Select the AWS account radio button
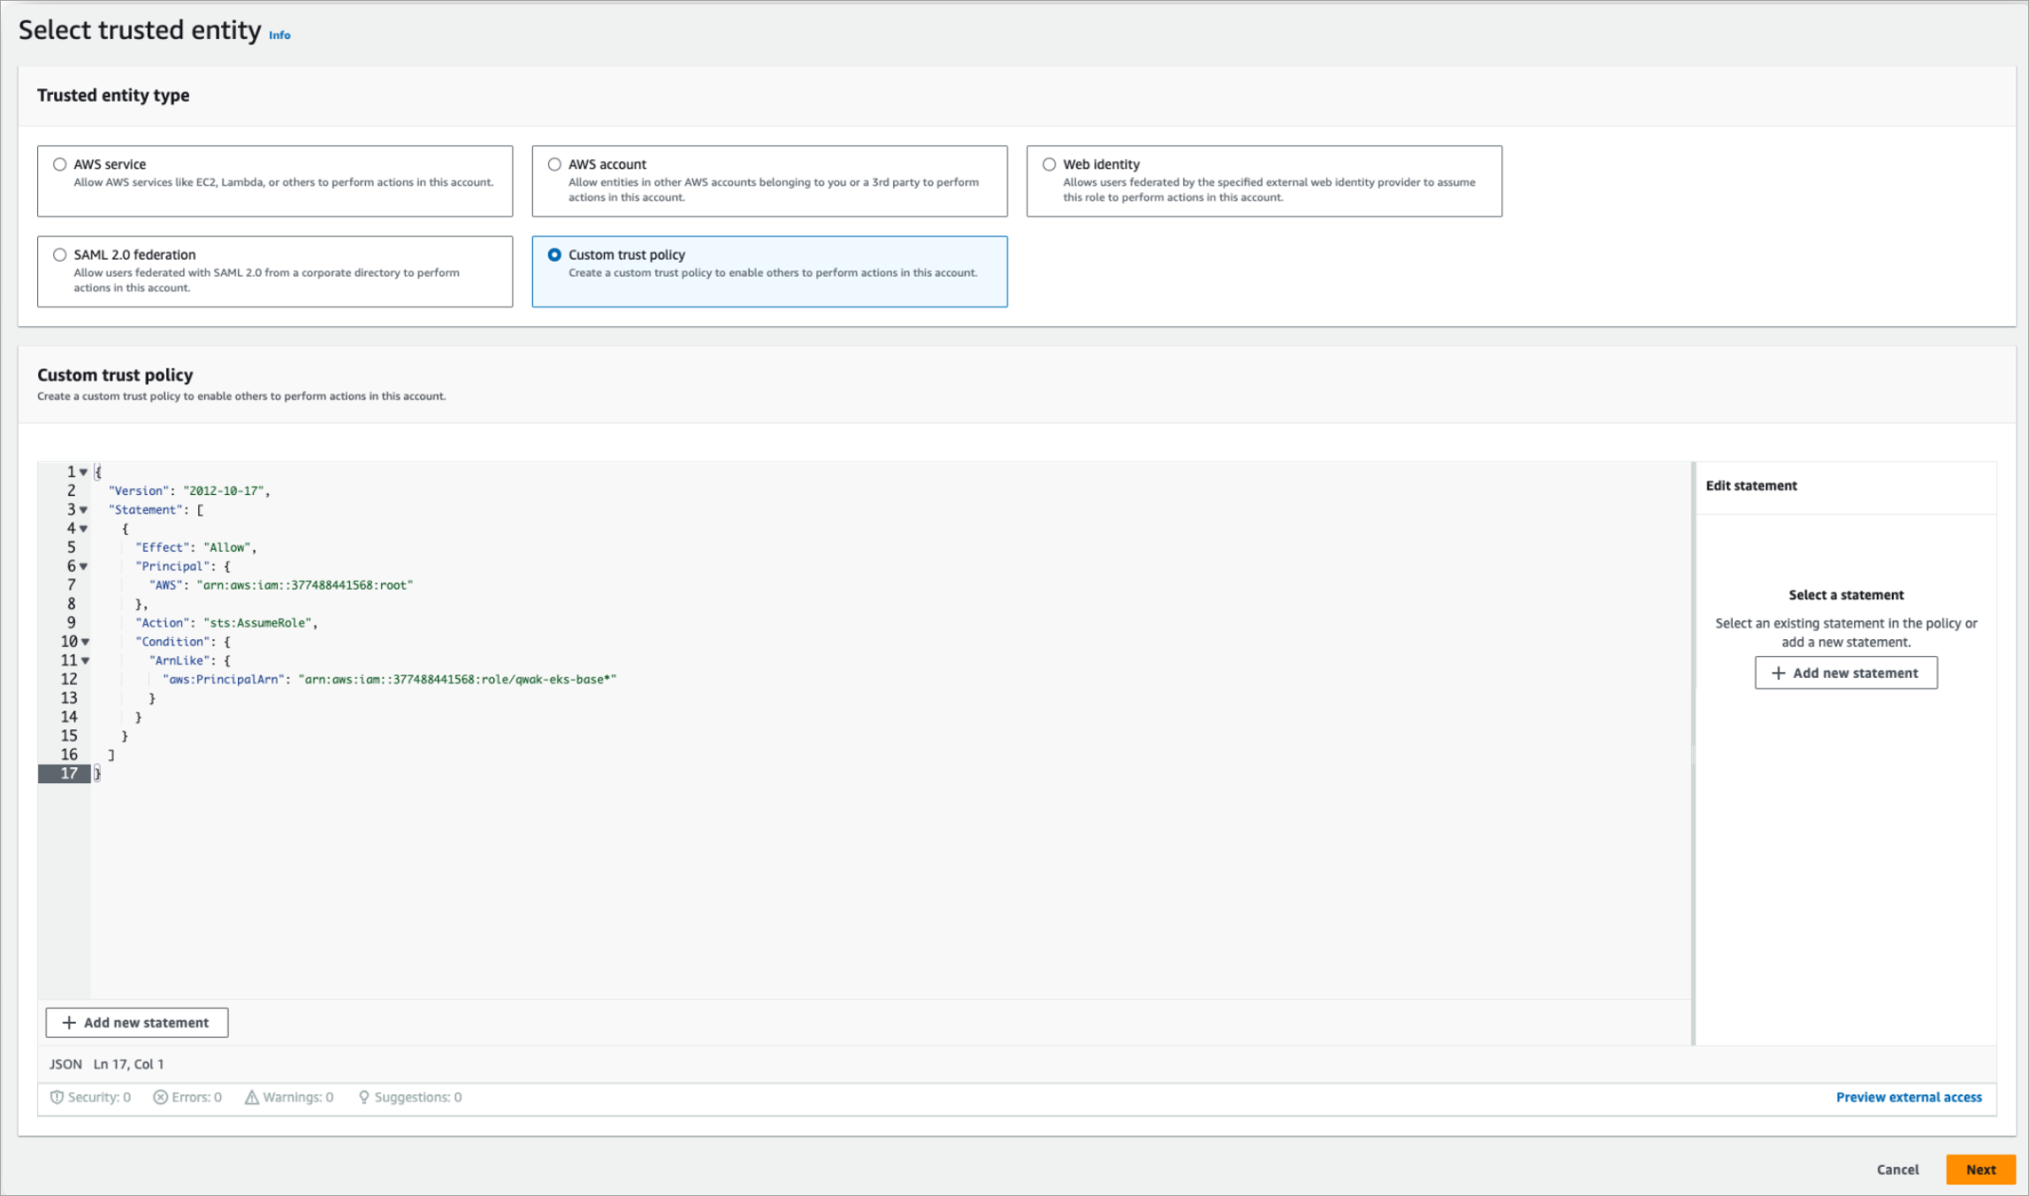Image resolution: width=2029 pixels, height=1196 pixels. pos(554,164)
